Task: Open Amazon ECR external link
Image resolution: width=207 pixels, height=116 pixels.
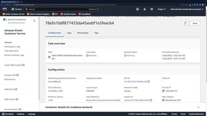Action: [12, 75]
